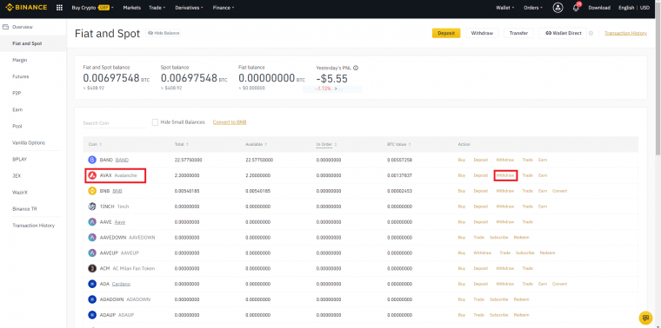Click the ADAUP coin icon

tap(92, 315)
